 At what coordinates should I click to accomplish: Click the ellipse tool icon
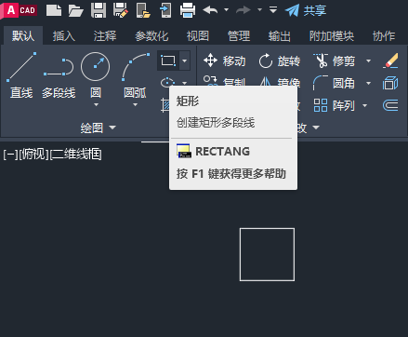[167, 82]
